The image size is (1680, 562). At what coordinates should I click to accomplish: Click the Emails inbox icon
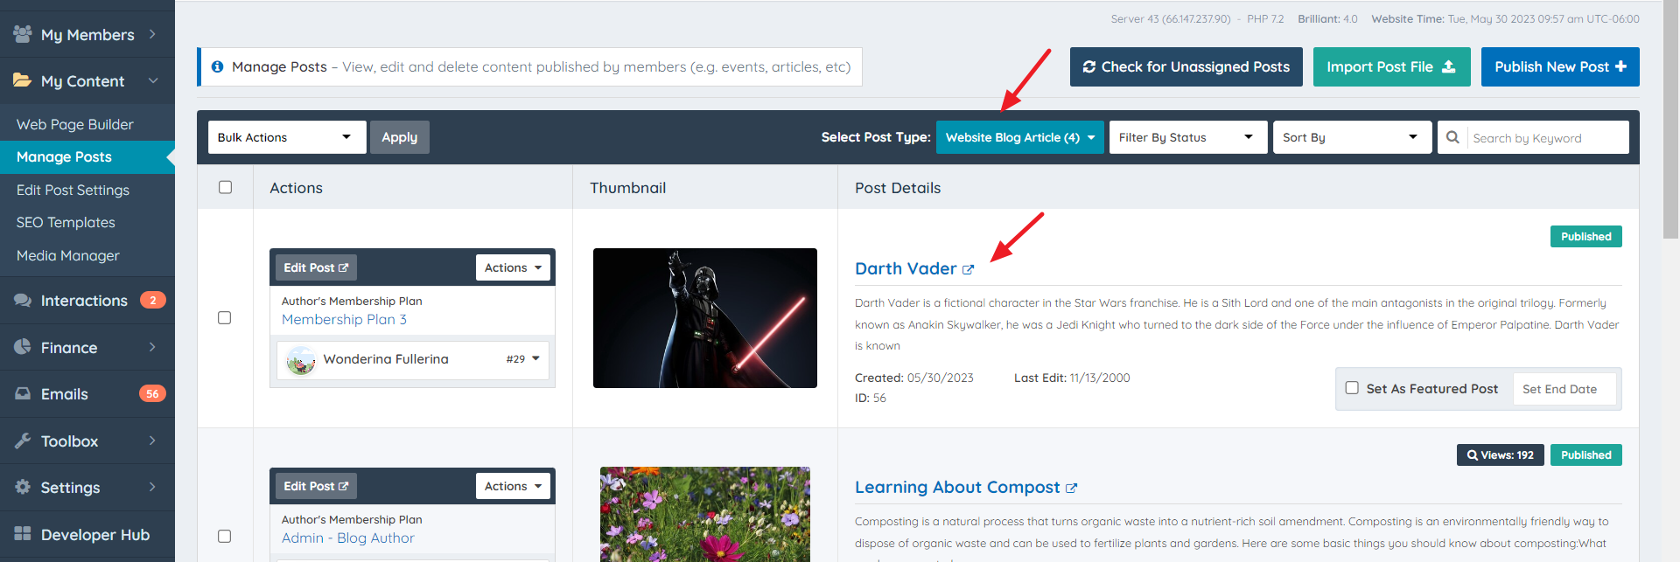(23, 393)
